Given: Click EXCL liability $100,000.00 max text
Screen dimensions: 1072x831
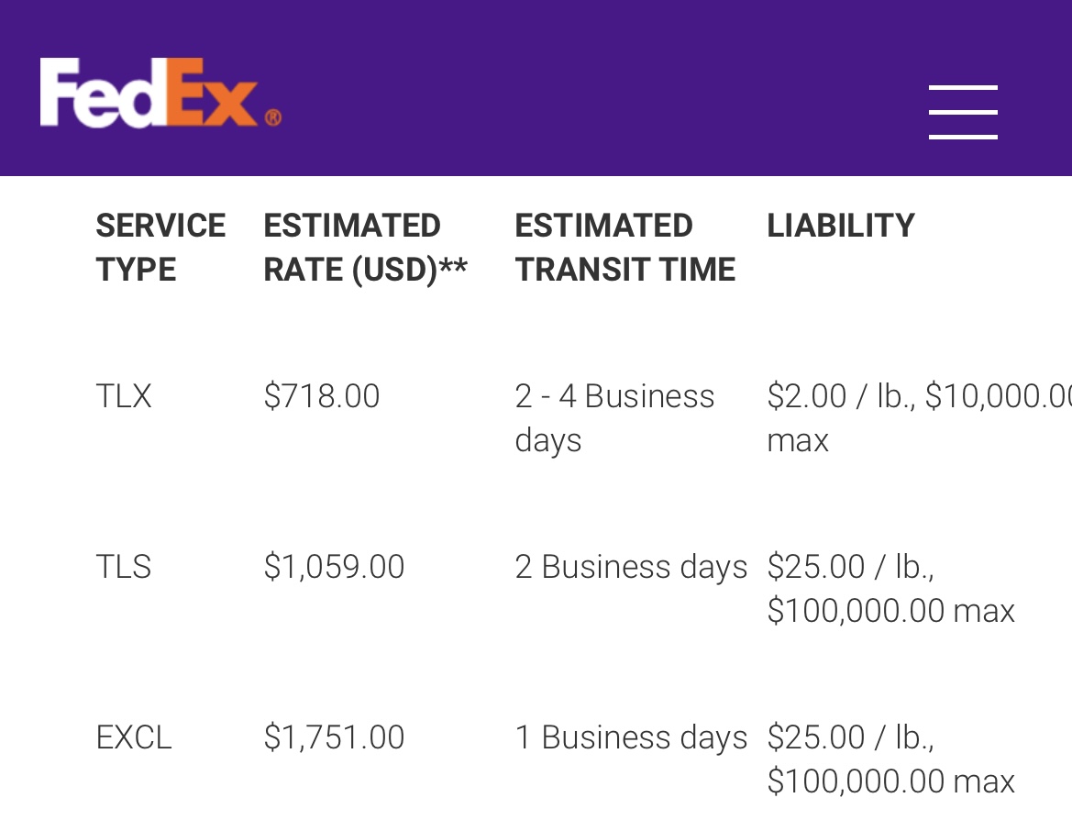Looking at the screenshot, I should point(890,781).
